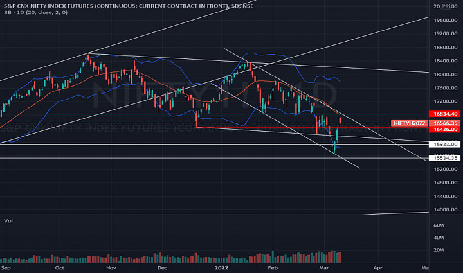Click the Nov label on time axis

point(111,268)
